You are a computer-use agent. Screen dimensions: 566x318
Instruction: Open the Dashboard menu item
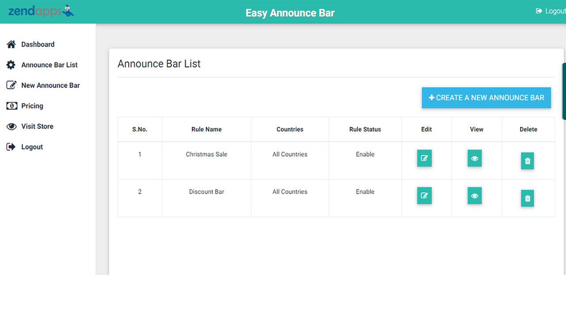tap(38, 44)
